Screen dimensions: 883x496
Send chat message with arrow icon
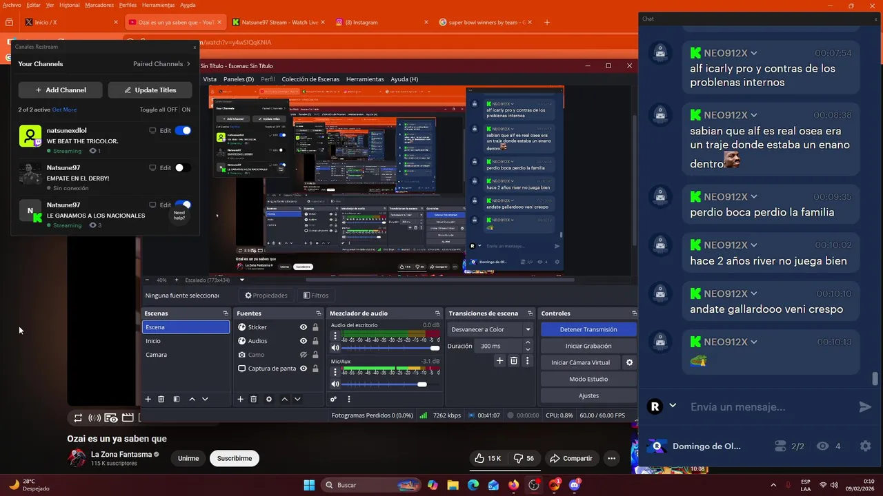(865, 407)
